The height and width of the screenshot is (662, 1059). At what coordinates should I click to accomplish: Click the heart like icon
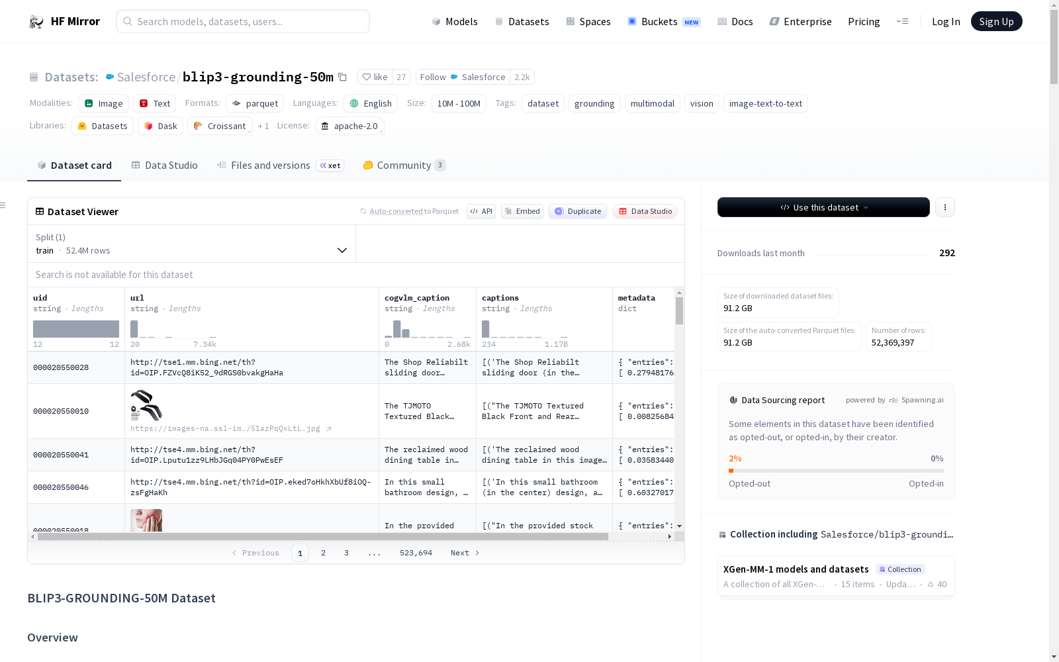[367, 77]
